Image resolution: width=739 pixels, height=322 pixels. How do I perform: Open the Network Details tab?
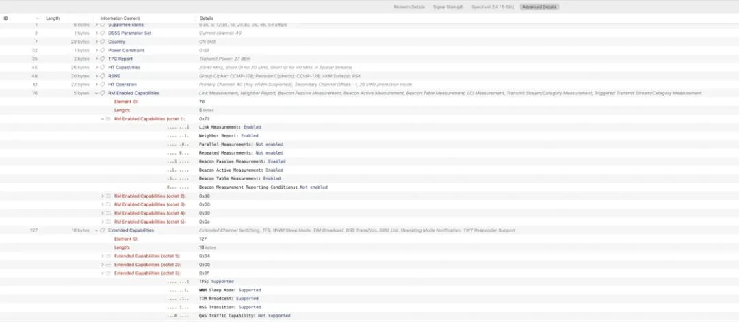pos(409,7)
